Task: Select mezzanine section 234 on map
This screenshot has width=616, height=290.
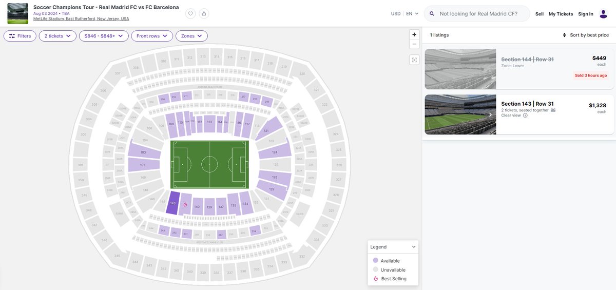Action: tap(255, 231)
